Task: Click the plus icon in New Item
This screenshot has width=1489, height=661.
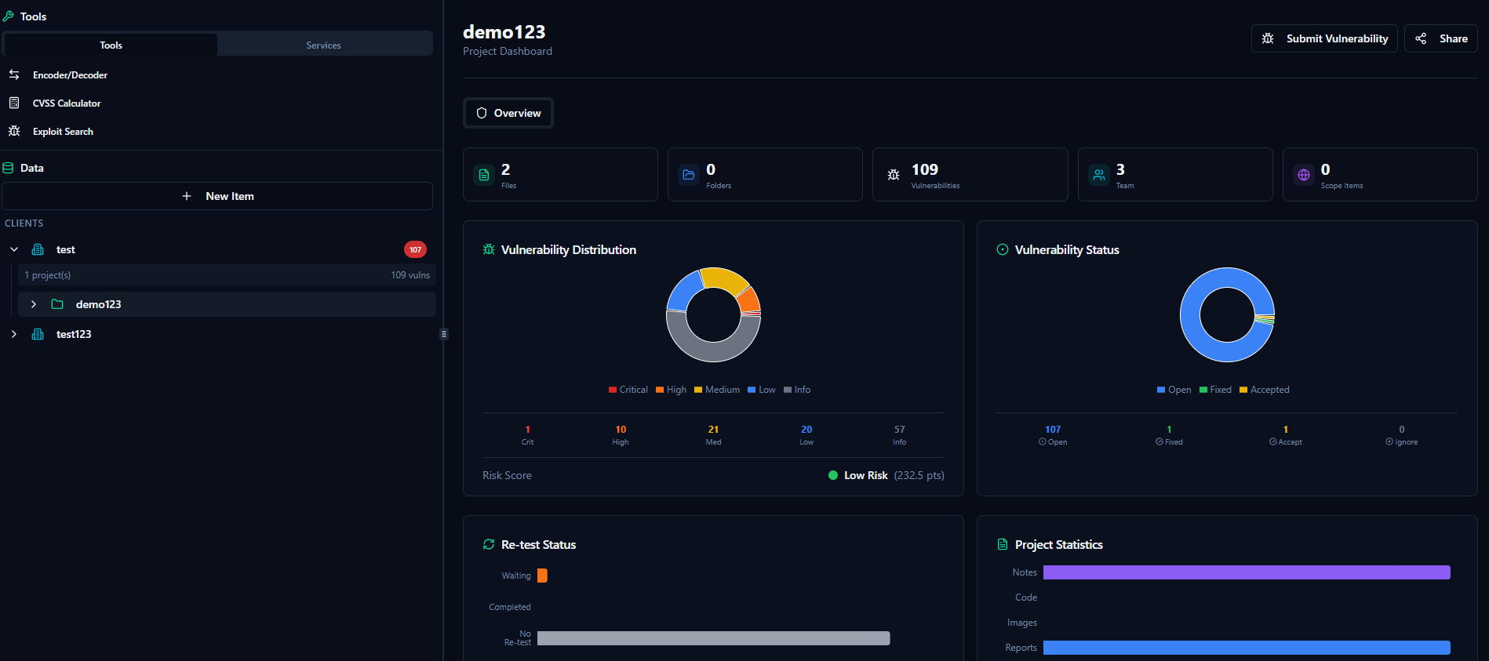Action: [187, 196]
